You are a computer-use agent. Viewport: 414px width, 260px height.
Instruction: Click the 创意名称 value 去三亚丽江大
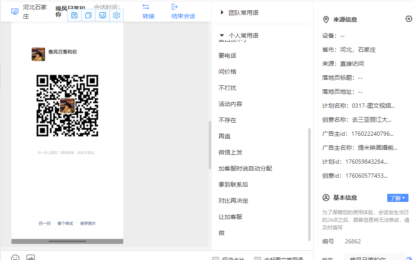pyautogui.click(x=372, y=120)
